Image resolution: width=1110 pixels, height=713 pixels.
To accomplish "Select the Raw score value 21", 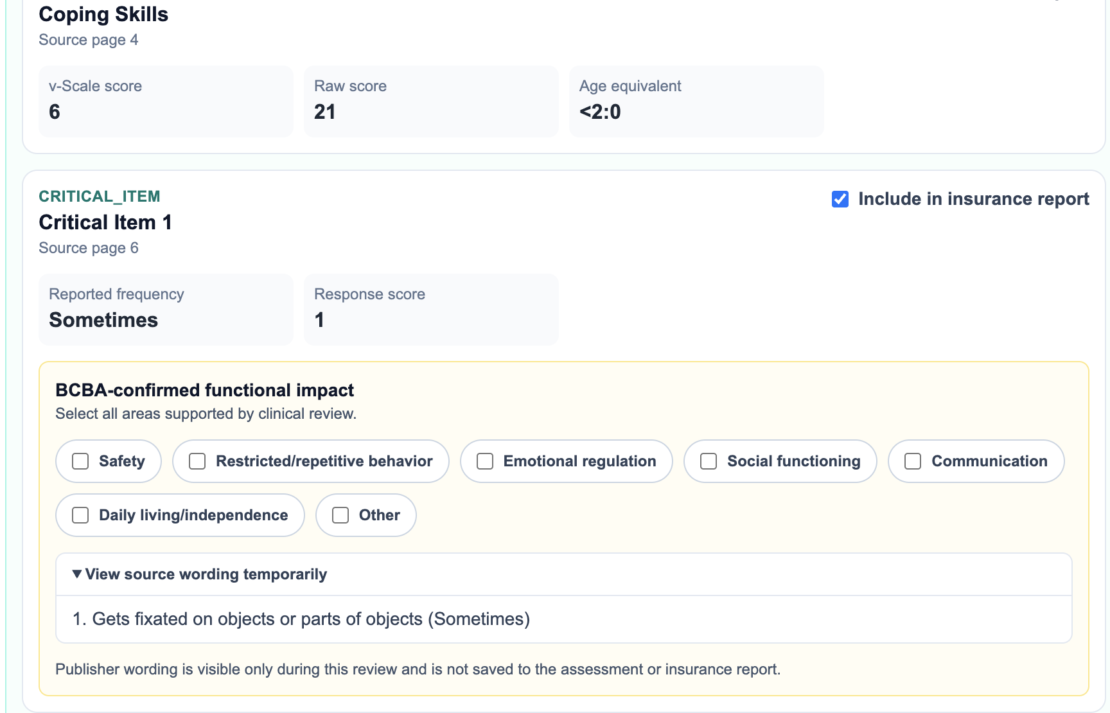I will pos(325,112).
